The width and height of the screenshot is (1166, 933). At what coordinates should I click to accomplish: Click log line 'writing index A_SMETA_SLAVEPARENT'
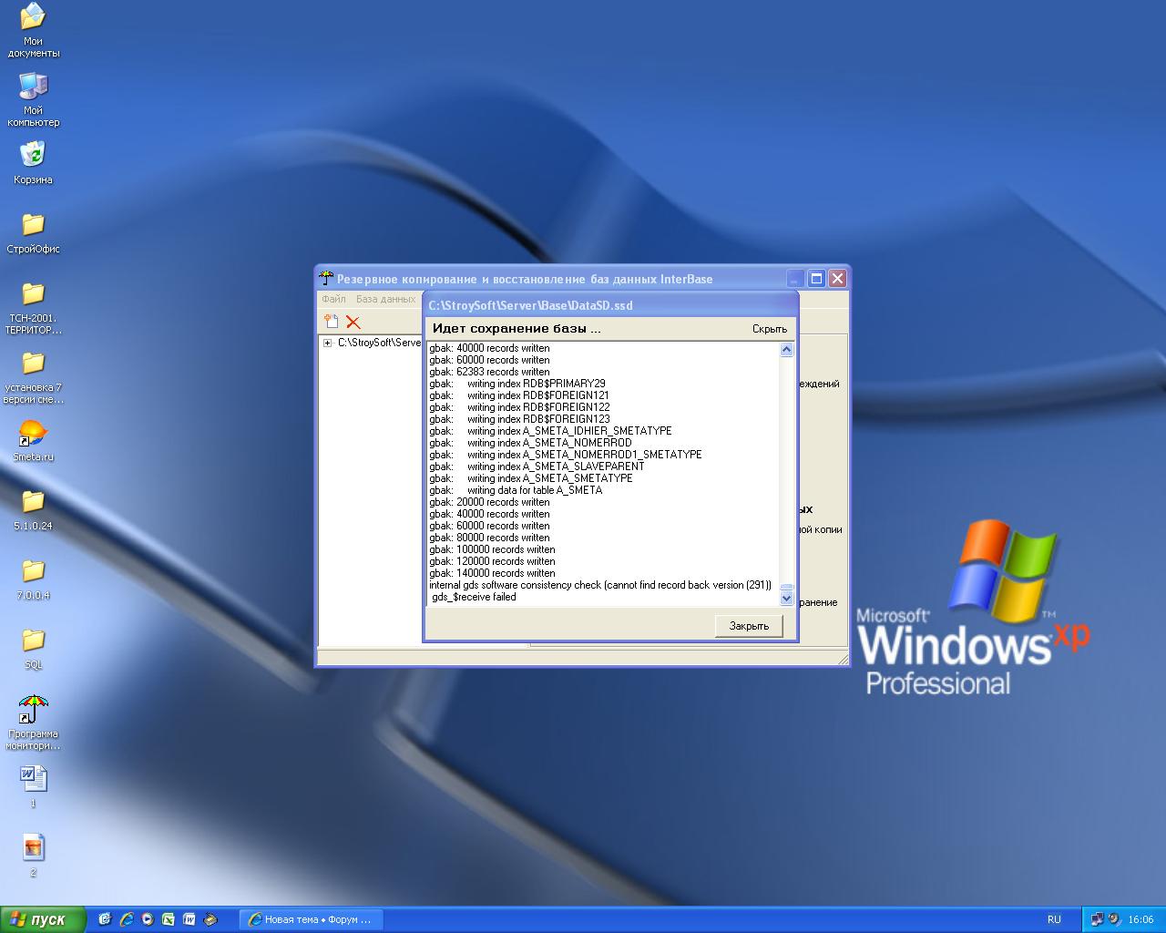coord(537,466)
